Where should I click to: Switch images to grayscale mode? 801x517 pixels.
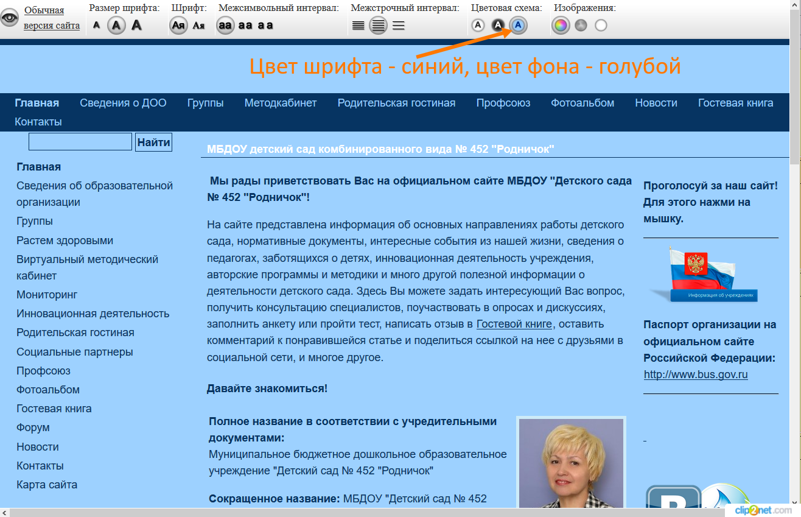tap(581, 25)
